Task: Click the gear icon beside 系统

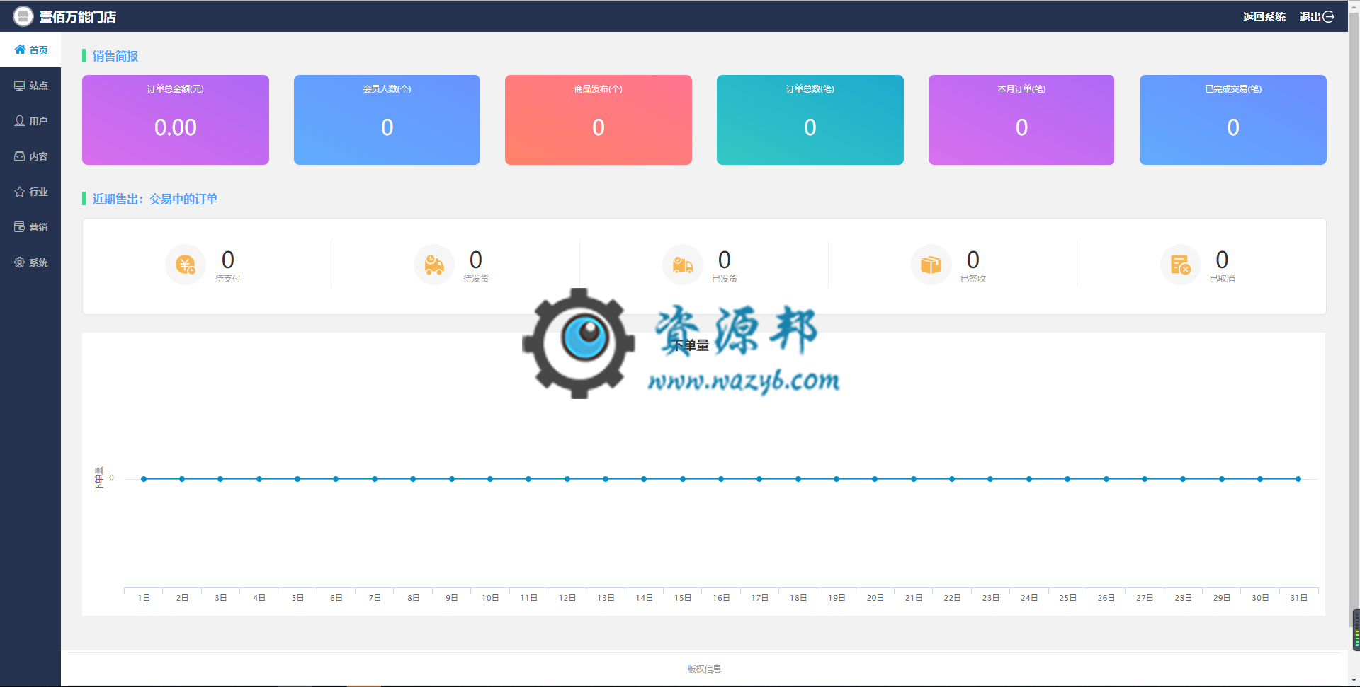Action: point(20,262)
